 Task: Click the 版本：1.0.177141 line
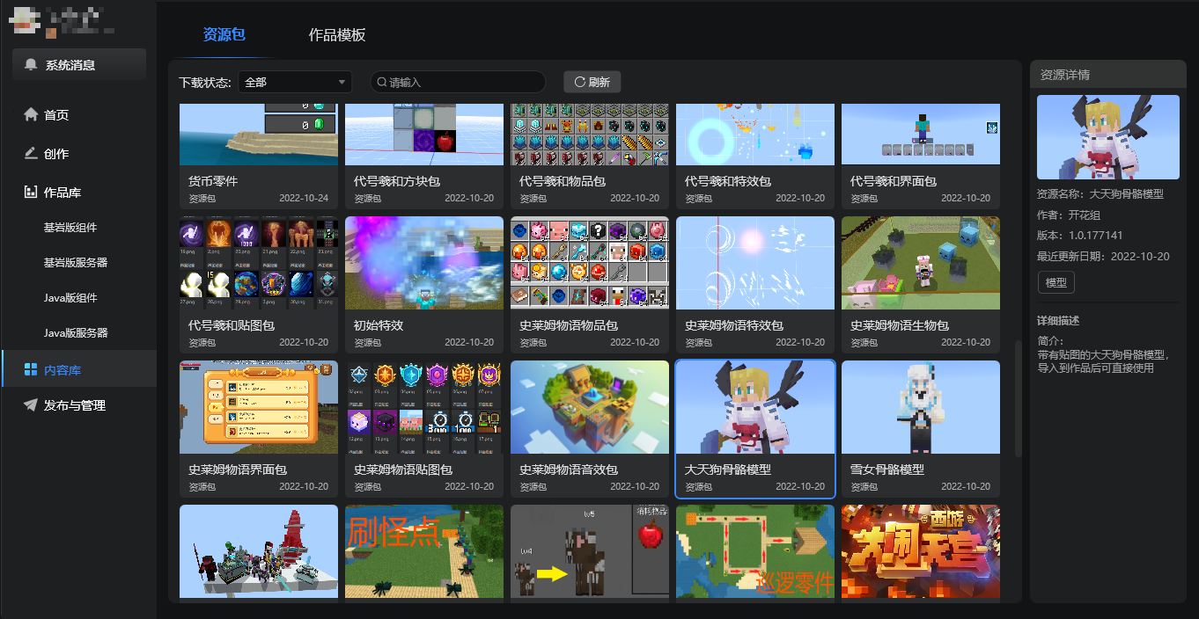point(1080,236)
